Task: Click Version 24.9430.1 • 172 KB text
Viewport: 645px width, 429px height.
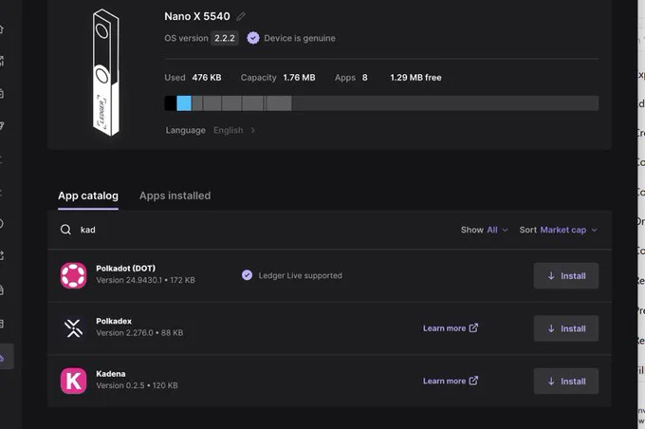Action: 146,280
